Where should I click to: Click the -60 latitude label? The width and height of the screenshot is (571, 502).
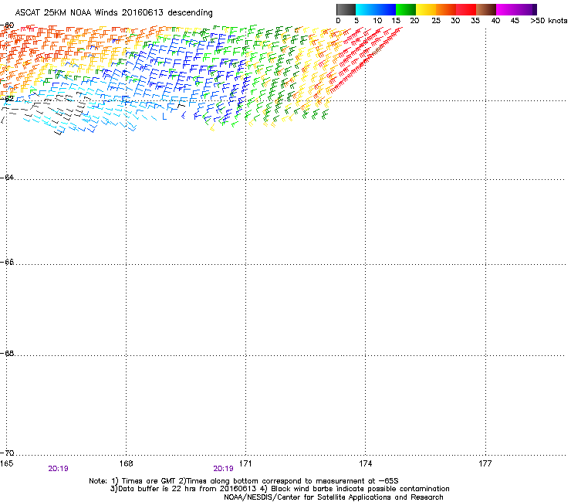click(x=7, y=25)
